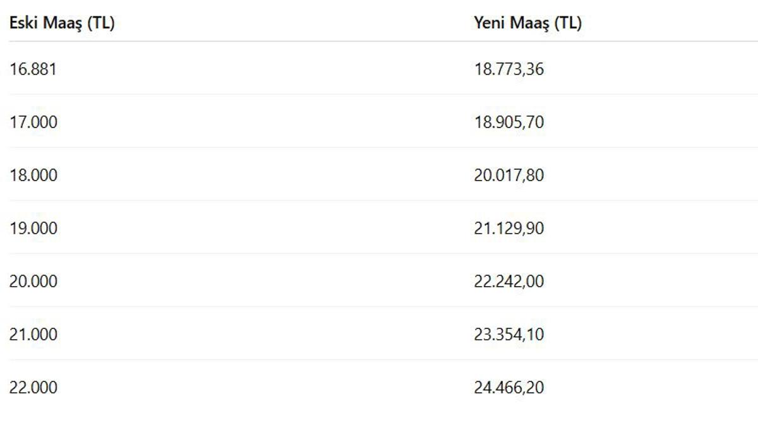Select the new salary cell 18.773,36

508,69
